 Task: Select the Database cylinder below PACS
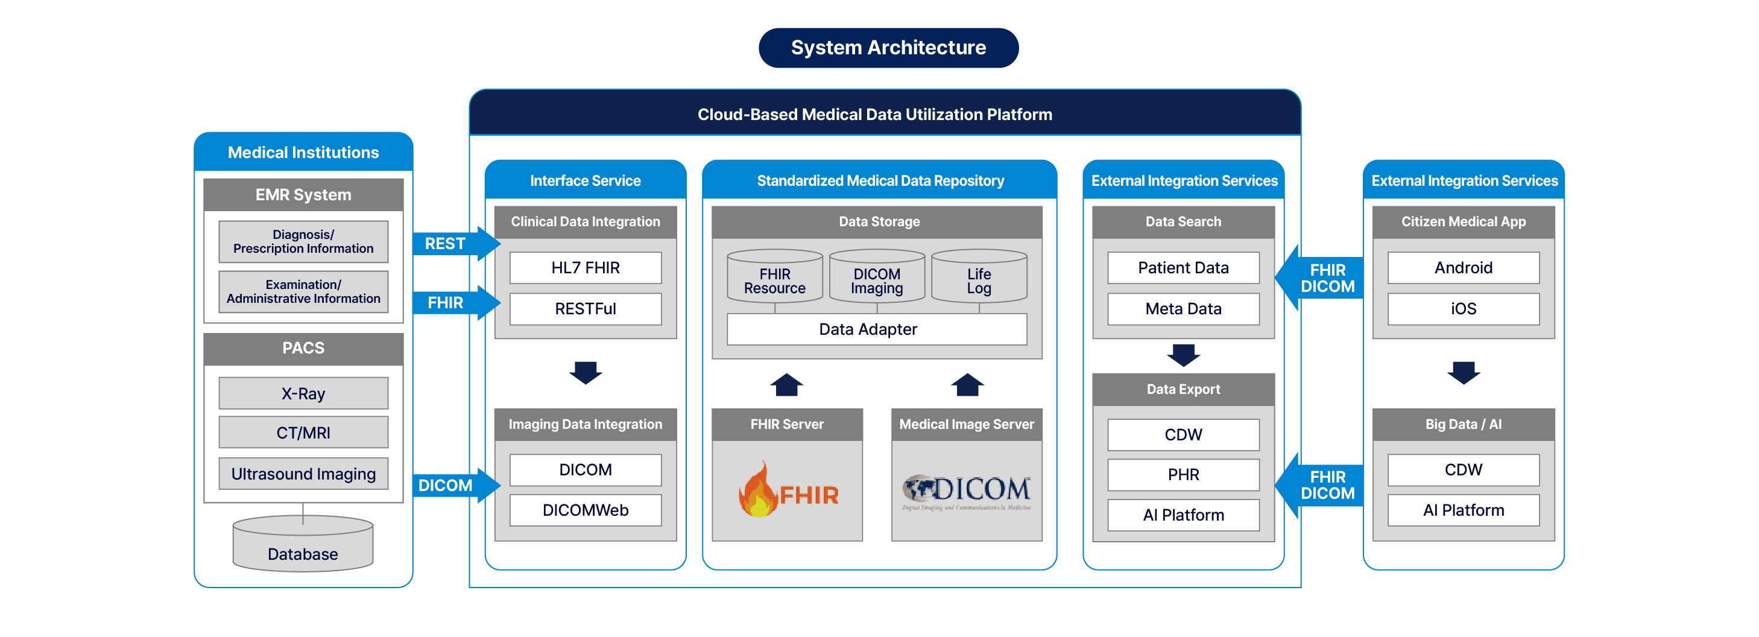pyautogui.click(x=303, y=545)
